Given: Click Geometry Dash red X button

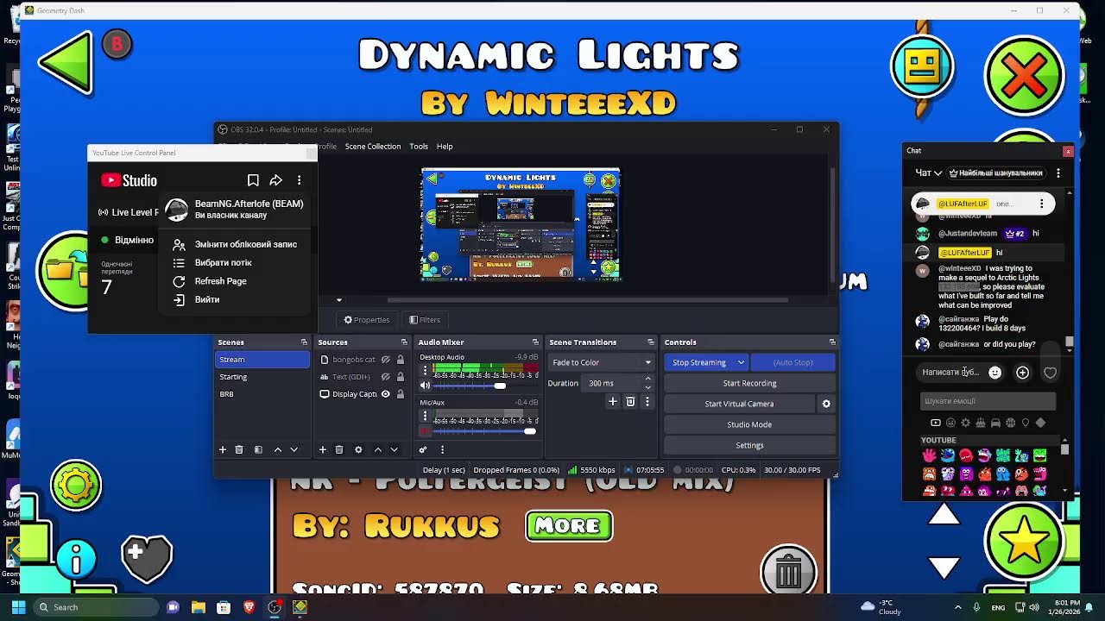Looking at the screenshot, I should [x=1025, y=76].
